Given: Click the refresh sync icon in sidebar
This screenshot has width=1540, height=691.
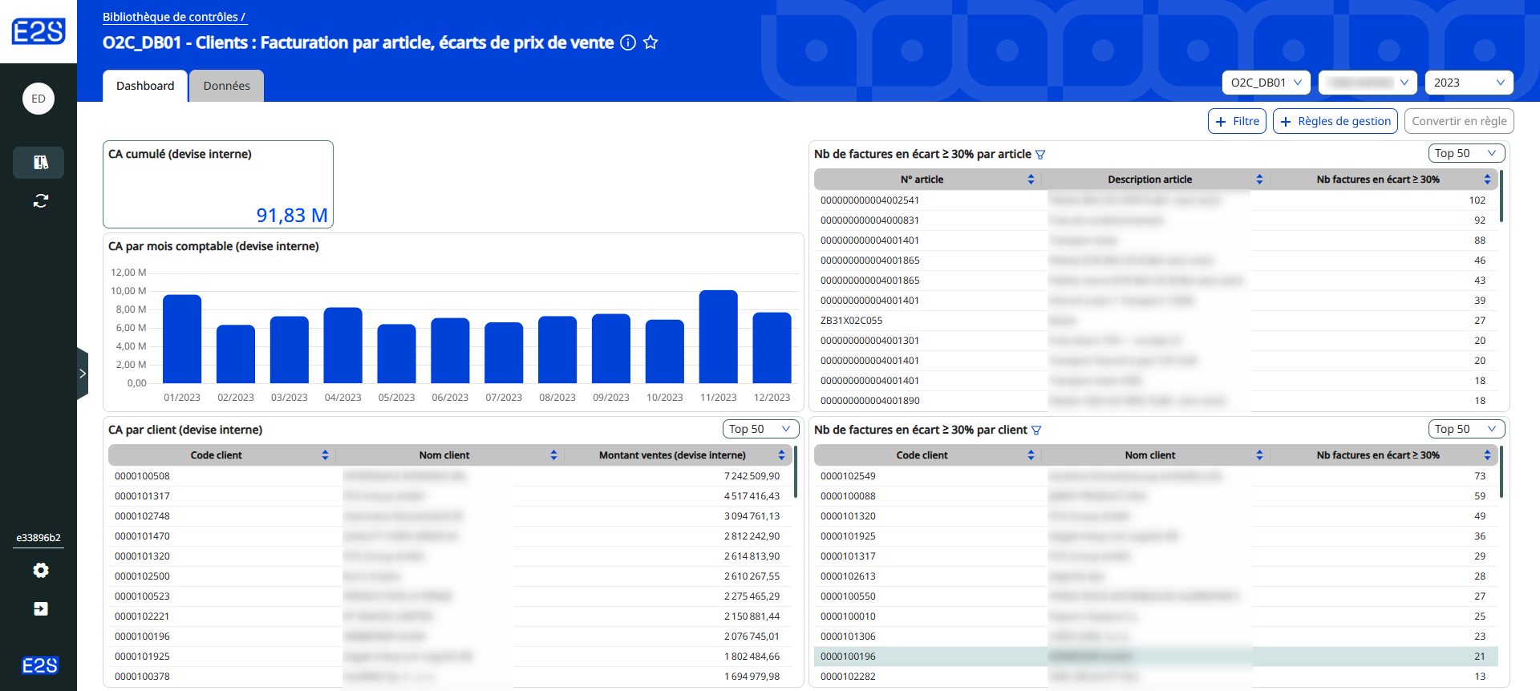Looking at the screenshot, I should pos(40,200).
